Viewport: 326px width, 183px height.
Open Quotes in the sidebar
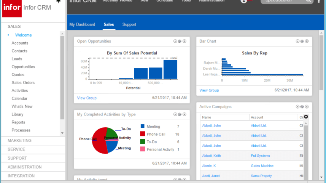18,75
